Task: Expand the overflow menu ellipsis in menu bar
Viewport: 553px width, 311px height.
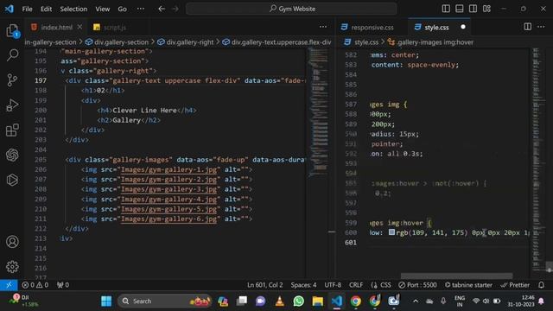Action: click(x=140, y=9)
